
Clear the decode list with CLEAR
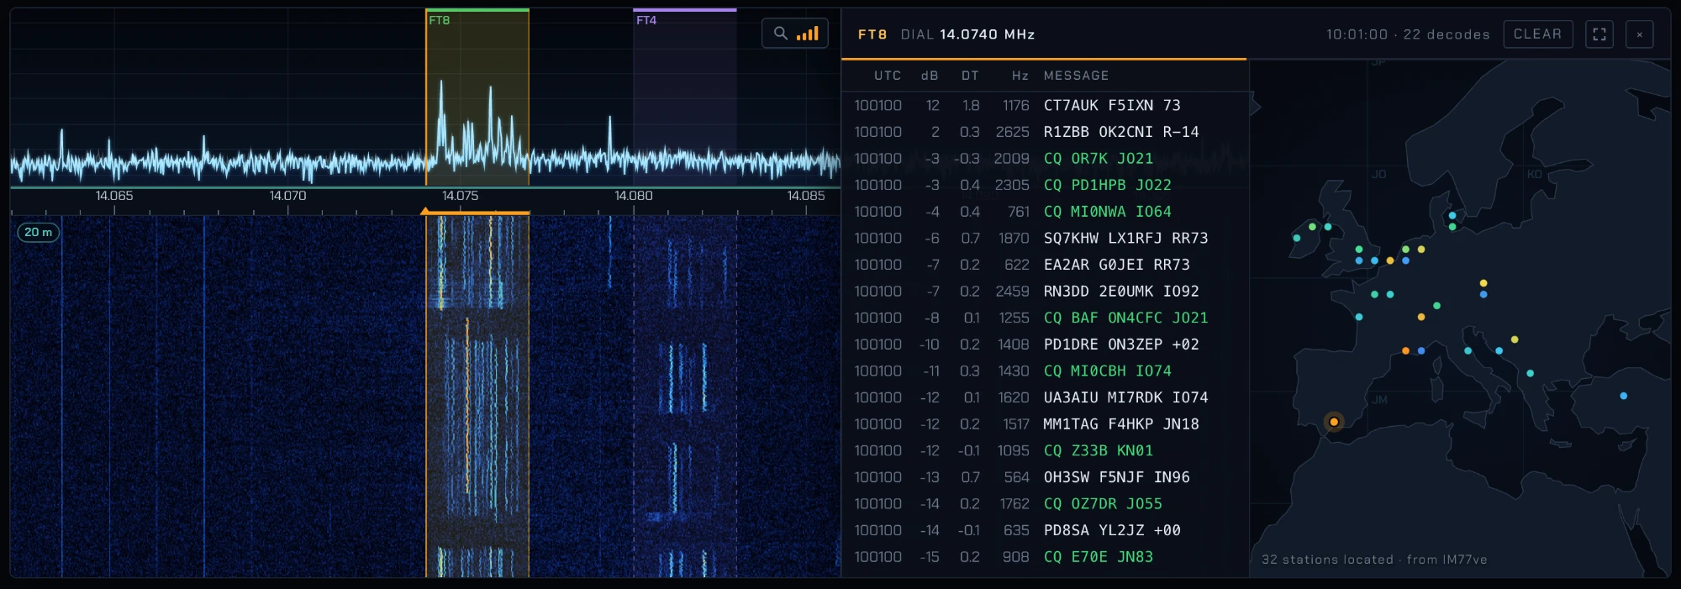[x=1537, y=34]
